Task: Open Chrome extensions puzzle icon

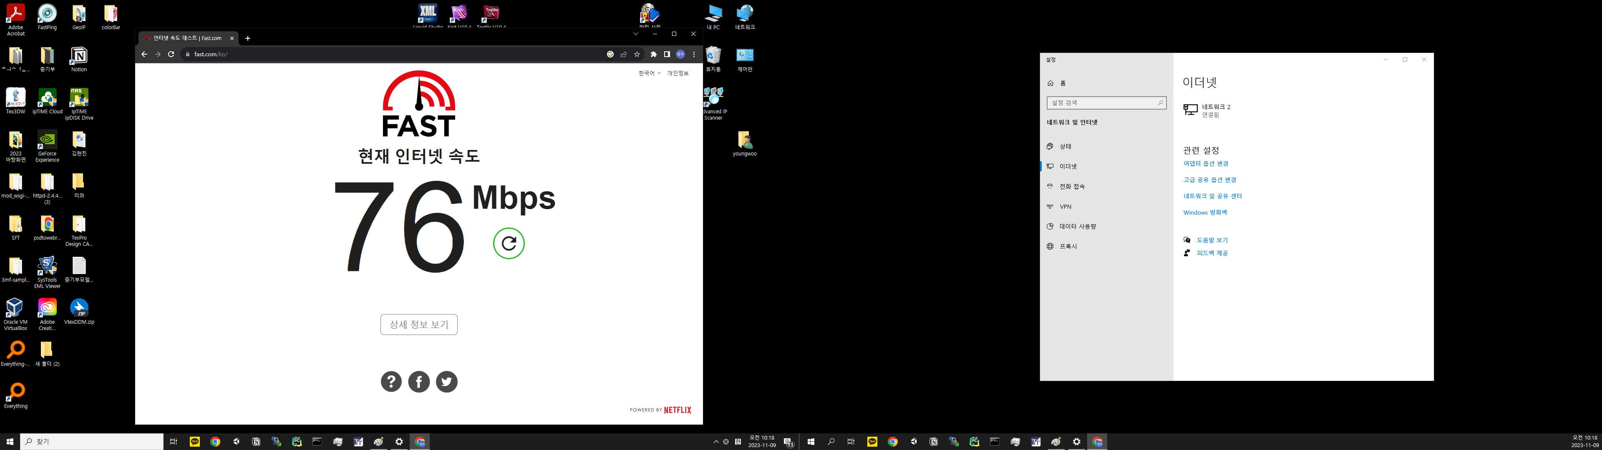Action: [x=653, y=54]
